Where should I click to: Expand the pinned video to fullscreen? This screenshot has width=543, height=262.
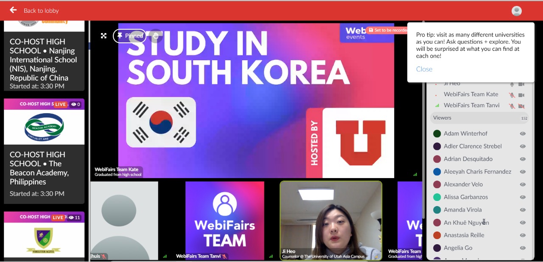click(x=104, y=36)
